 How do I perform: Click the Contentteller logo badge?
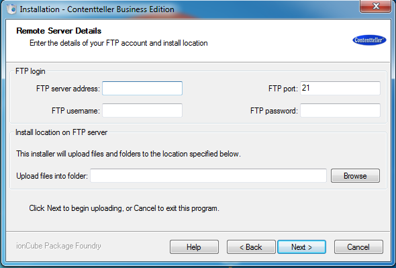369,40
